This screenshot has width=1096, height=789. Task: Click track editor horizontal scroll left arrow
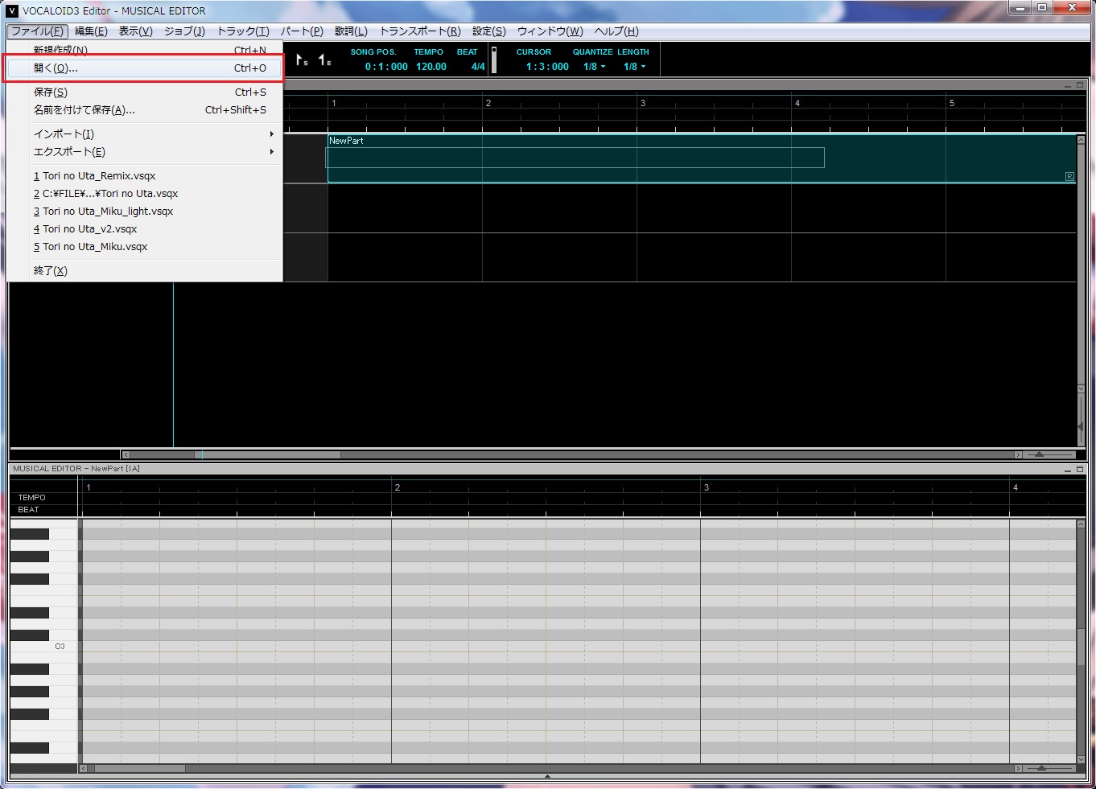(126, 454)
